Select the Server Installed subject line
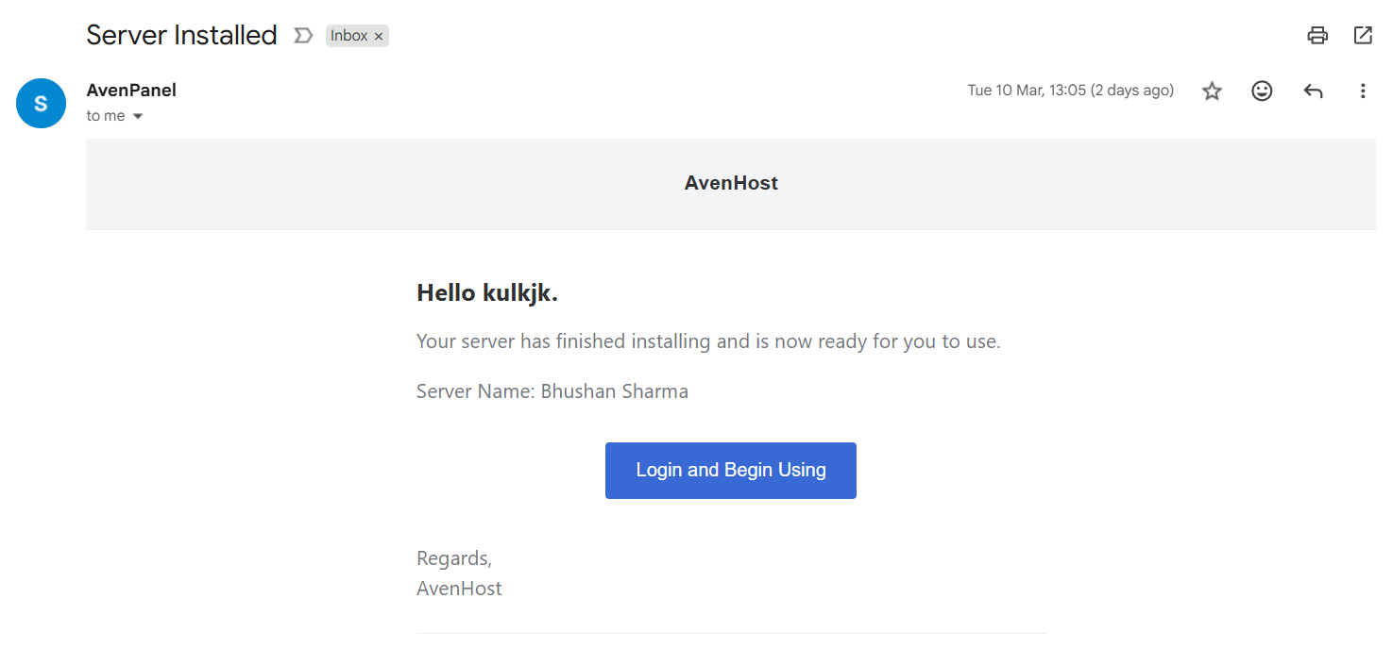This screenshot has height=648, width=1393. pyautogui.click(x=181, y=35)
